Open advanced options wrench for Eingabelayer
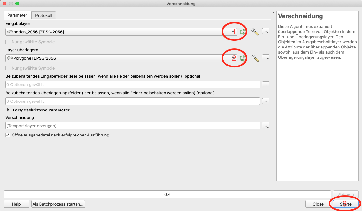The height and width of the screenshot is (211, 362). click(255, 31)
